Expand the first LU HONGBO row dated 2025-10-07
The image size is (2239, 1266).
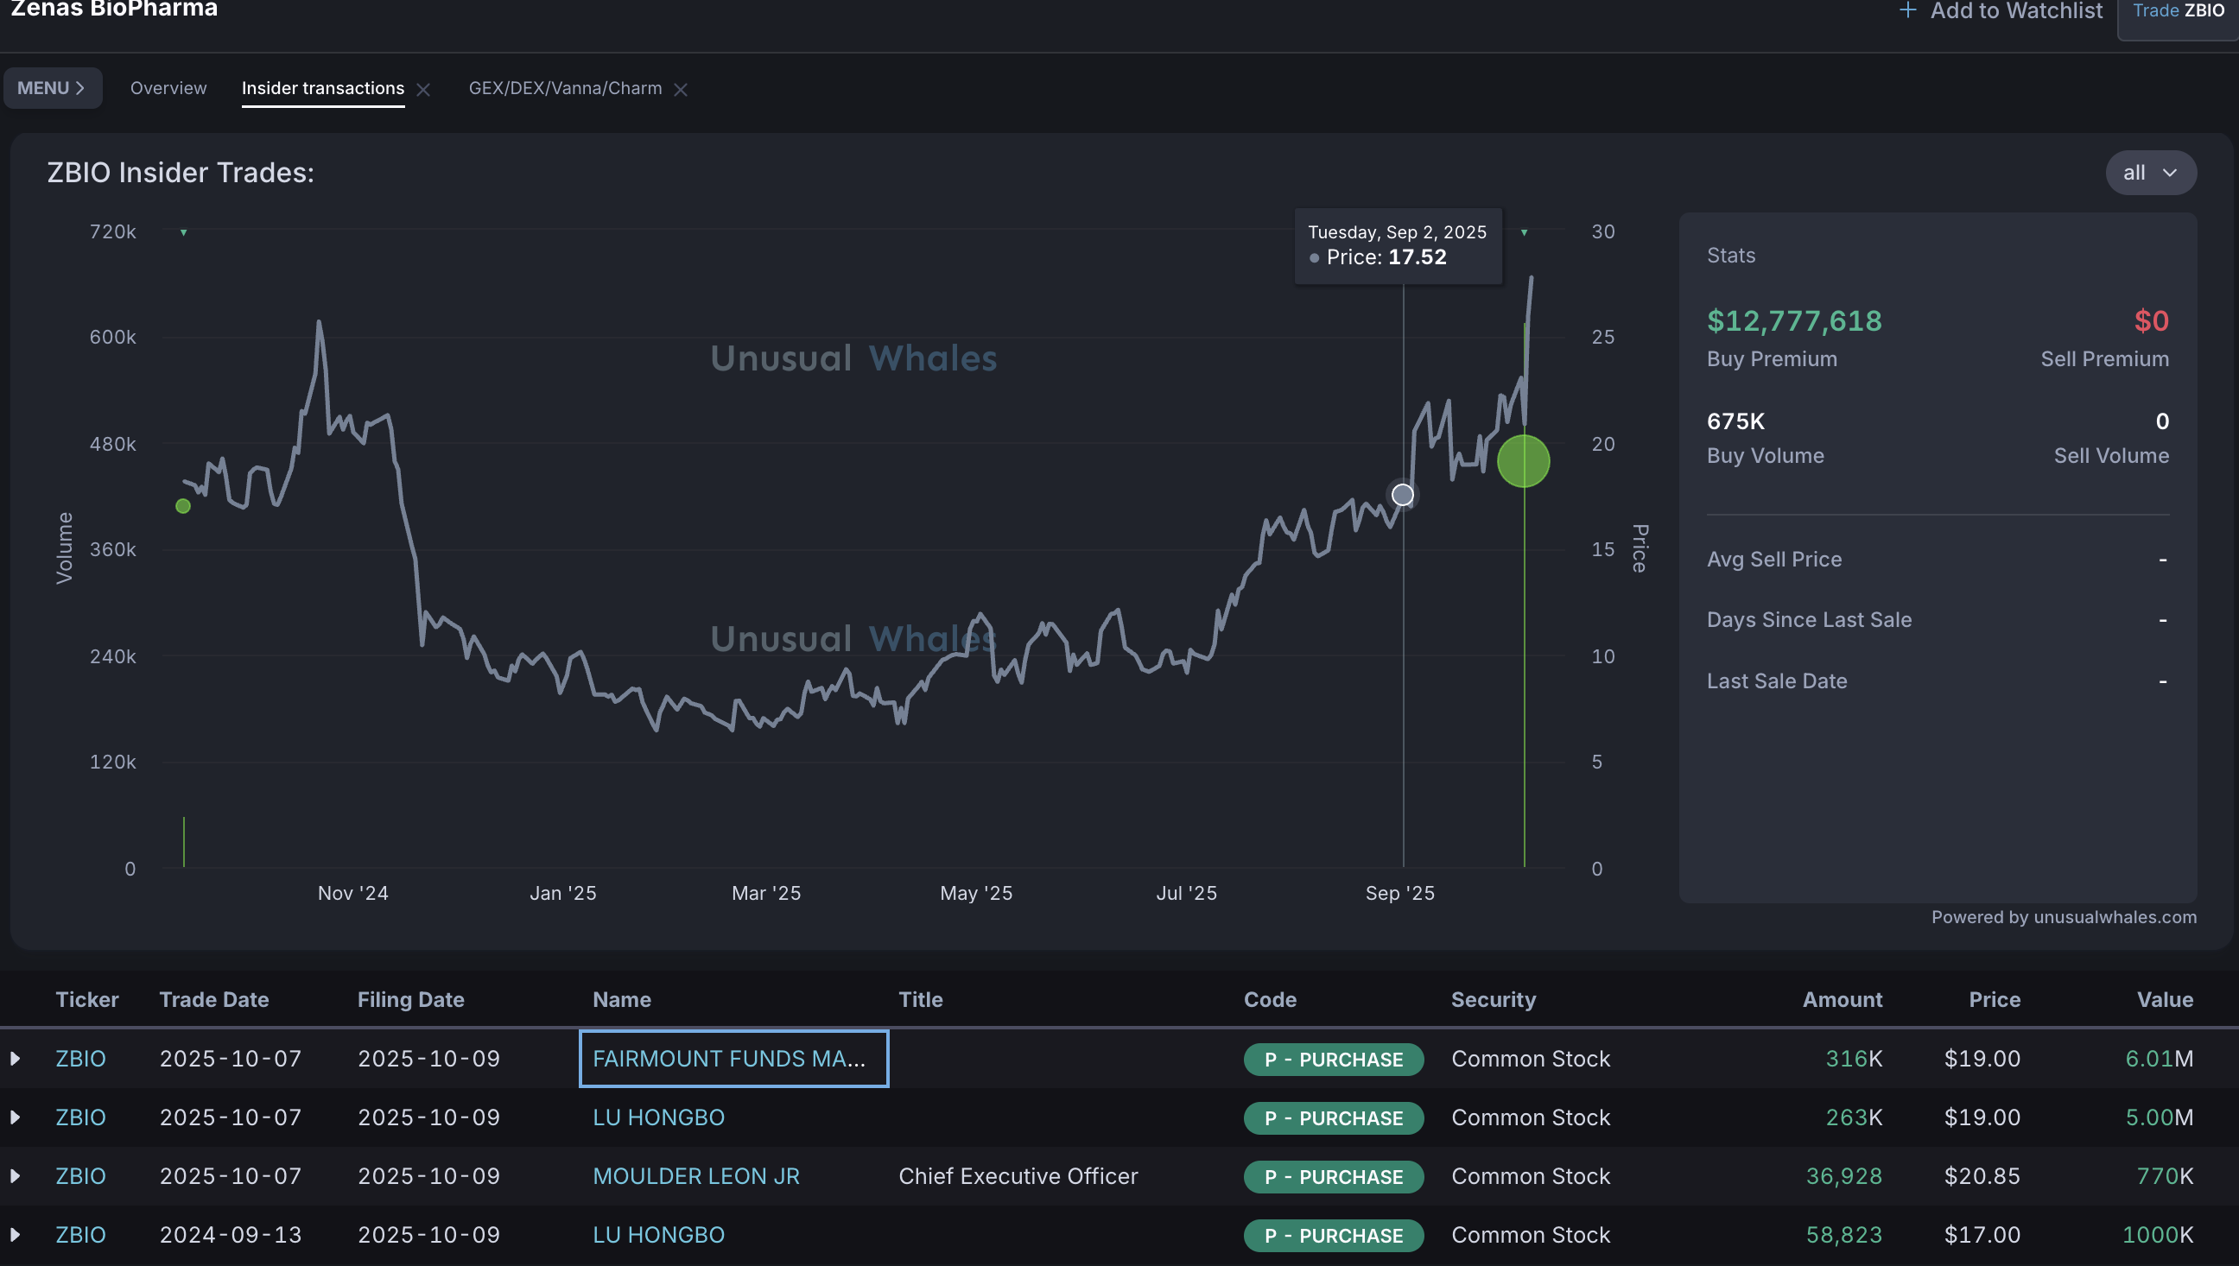(16, 1117)
